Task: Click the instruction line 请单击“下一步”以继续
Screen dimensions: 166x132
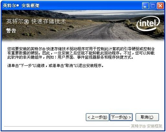Action: 56,66
